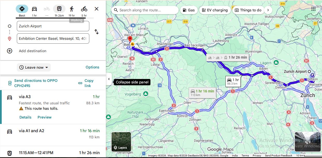
Task: Click the Add destination plus icon
Action: coord(10,51)
